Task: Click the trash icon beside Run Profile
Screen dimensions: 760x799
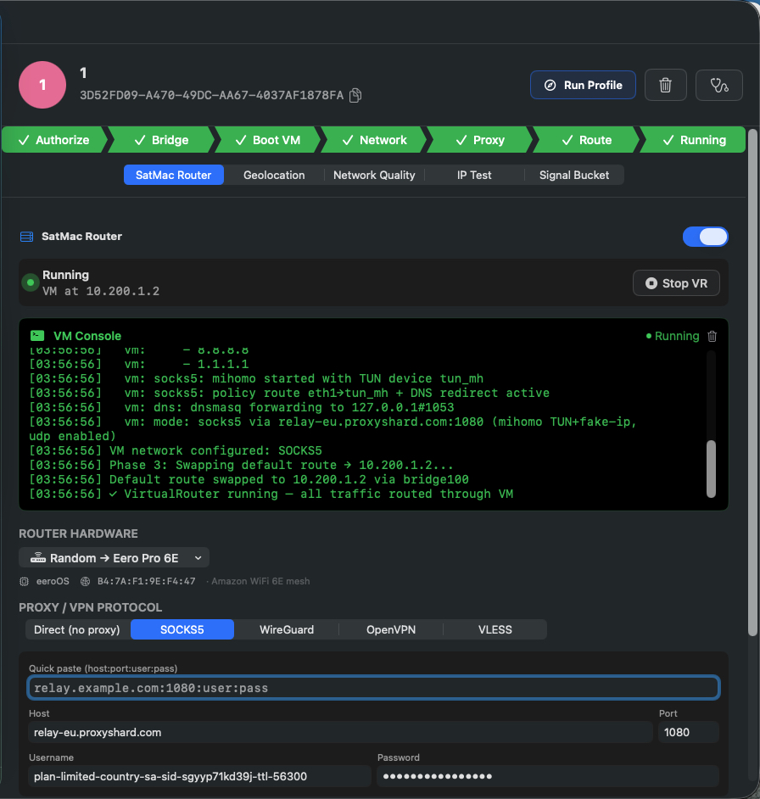Action: coord(665,85)
